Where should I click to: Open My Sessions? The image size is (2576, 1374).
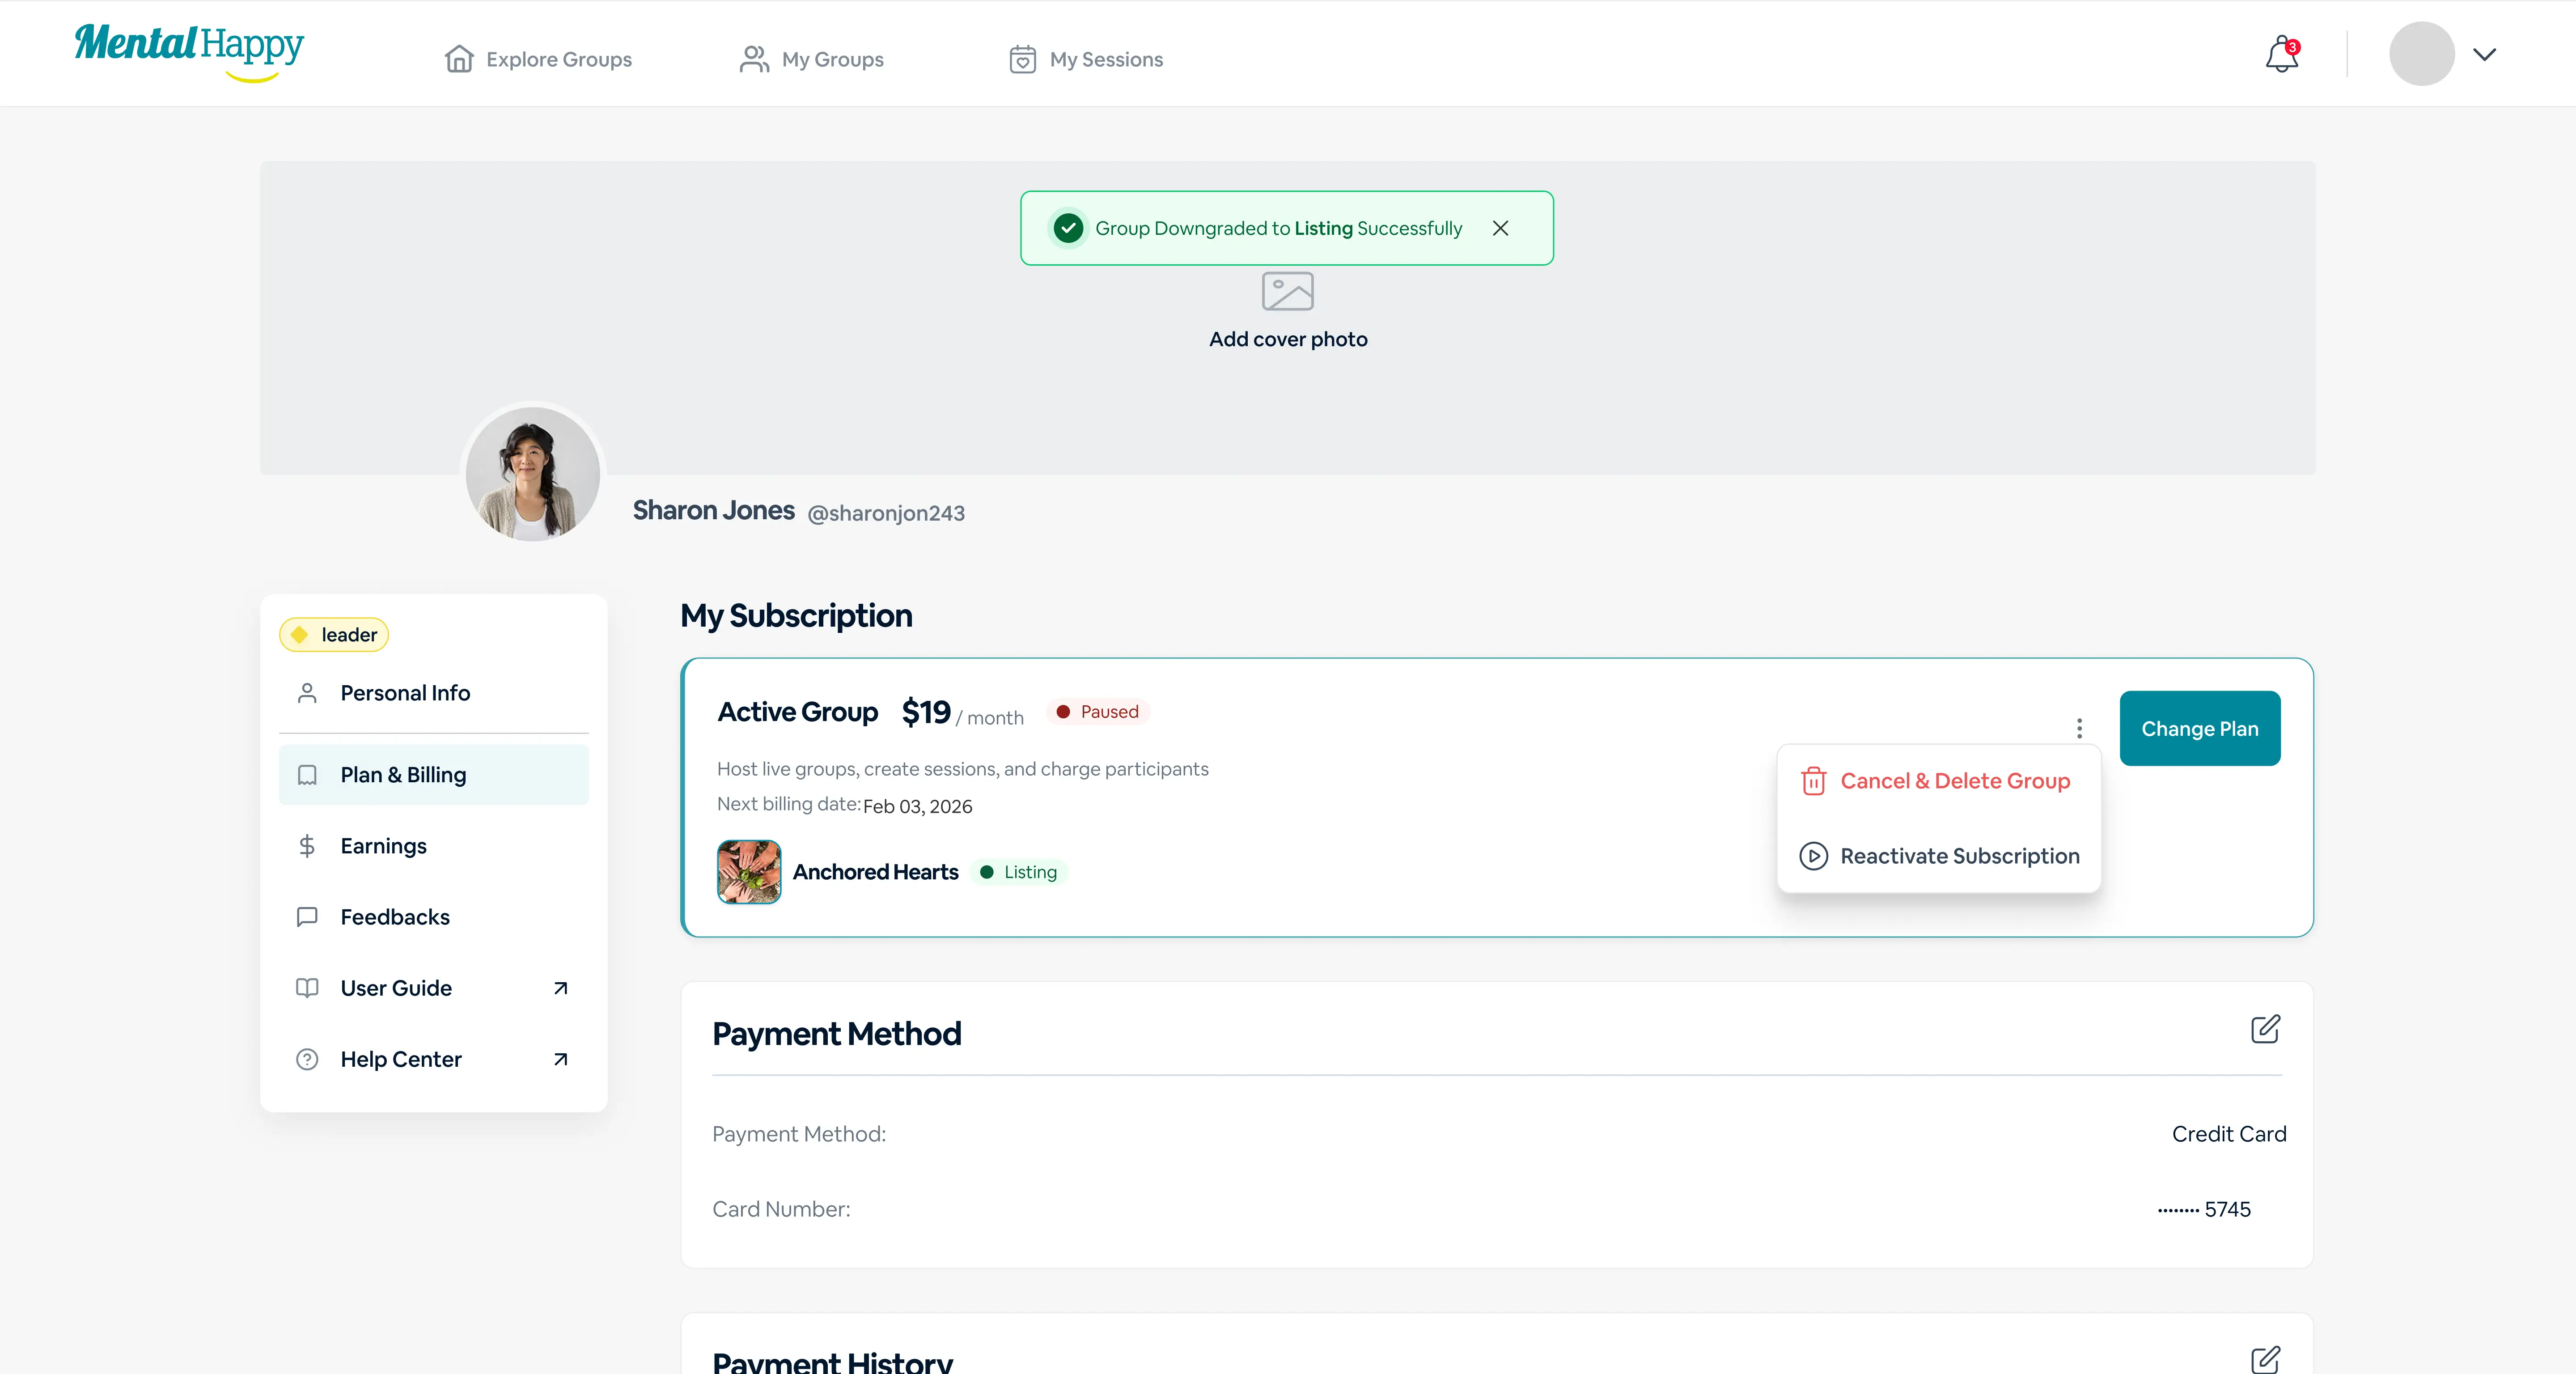pos(1086,59)
